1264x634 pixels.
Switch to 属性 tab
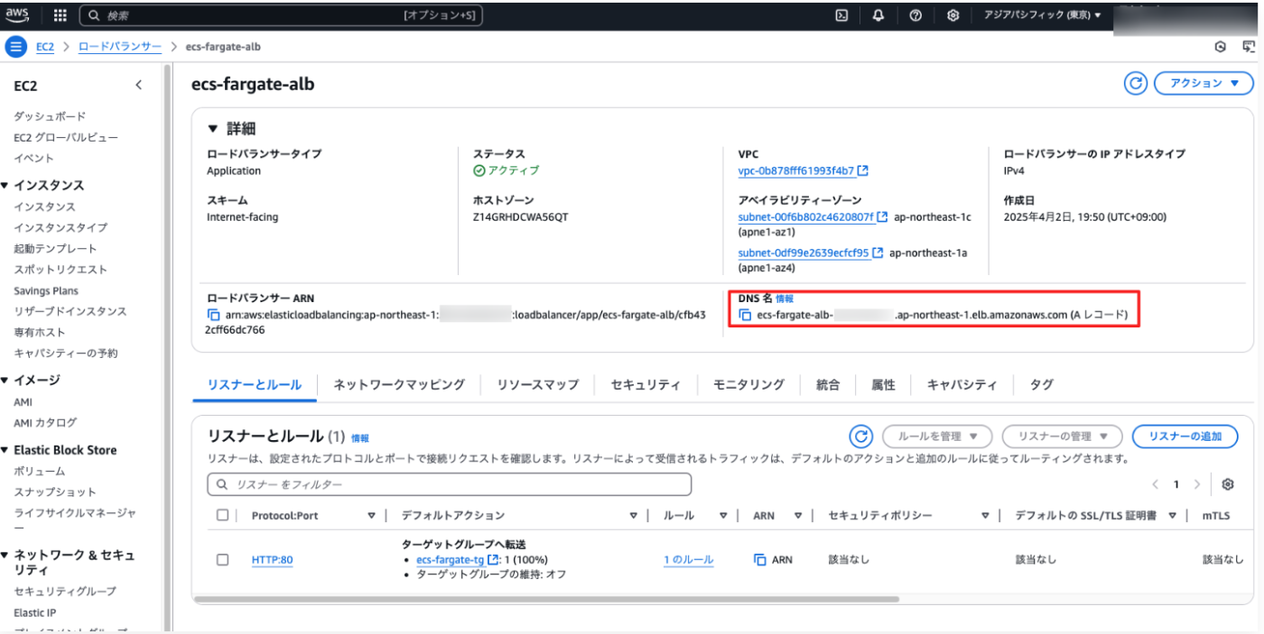(x=883, y=385)
